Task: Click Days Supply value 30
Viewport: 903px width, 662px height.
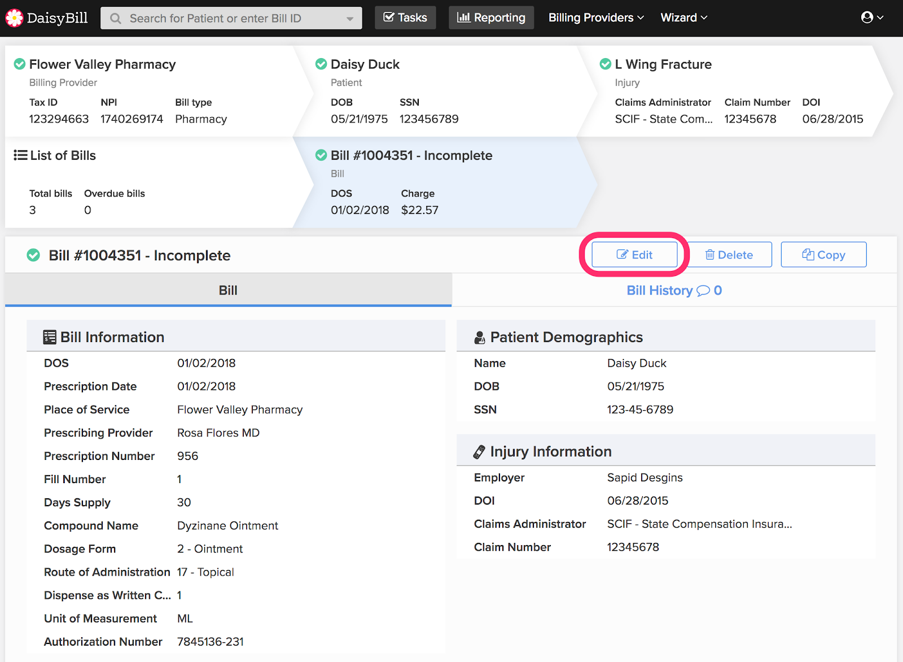Action: [184, 502]
